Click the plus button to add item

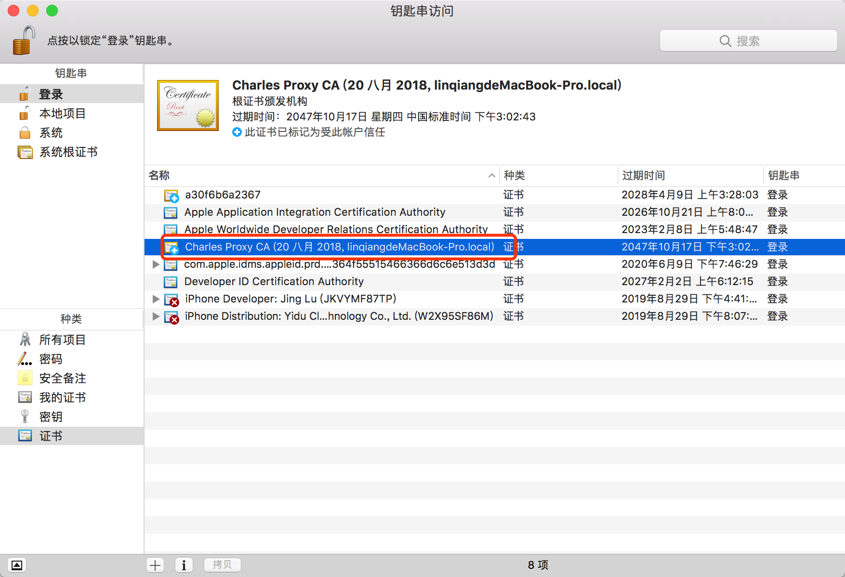pos(155,565)
